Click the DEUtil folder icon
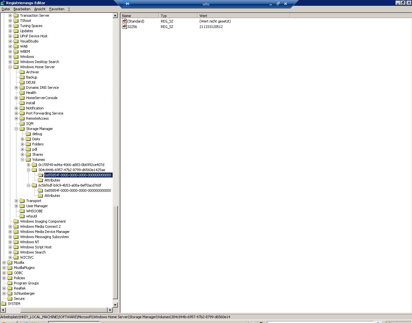This screenshot has width=412, height=323. tap(22, 82)
